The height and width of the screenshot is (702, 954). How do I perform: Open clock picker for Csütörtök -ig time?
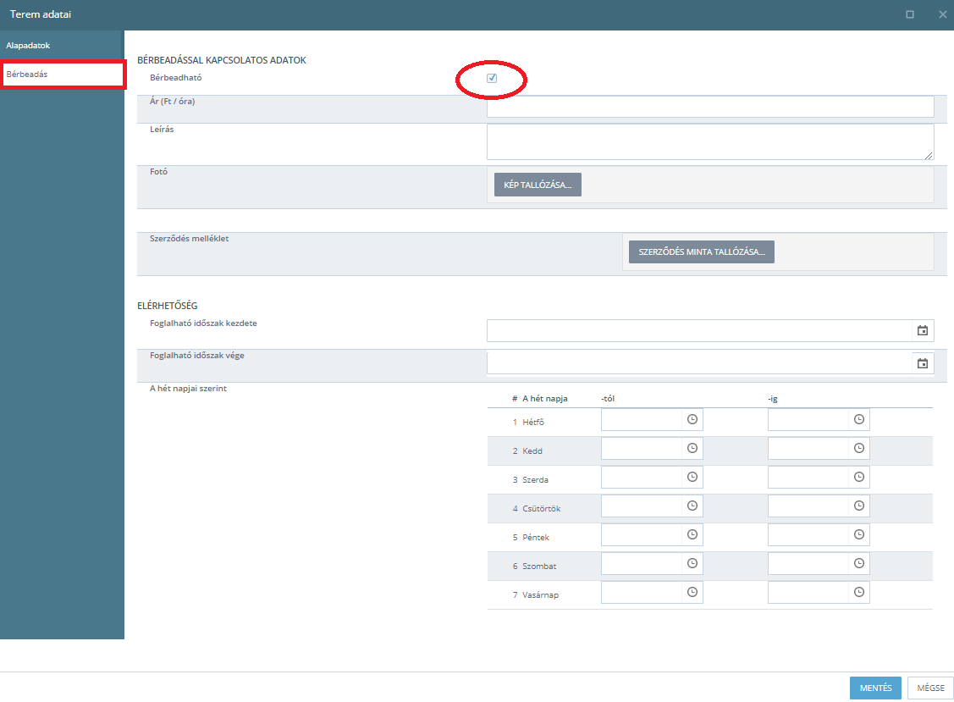point(859,506)
